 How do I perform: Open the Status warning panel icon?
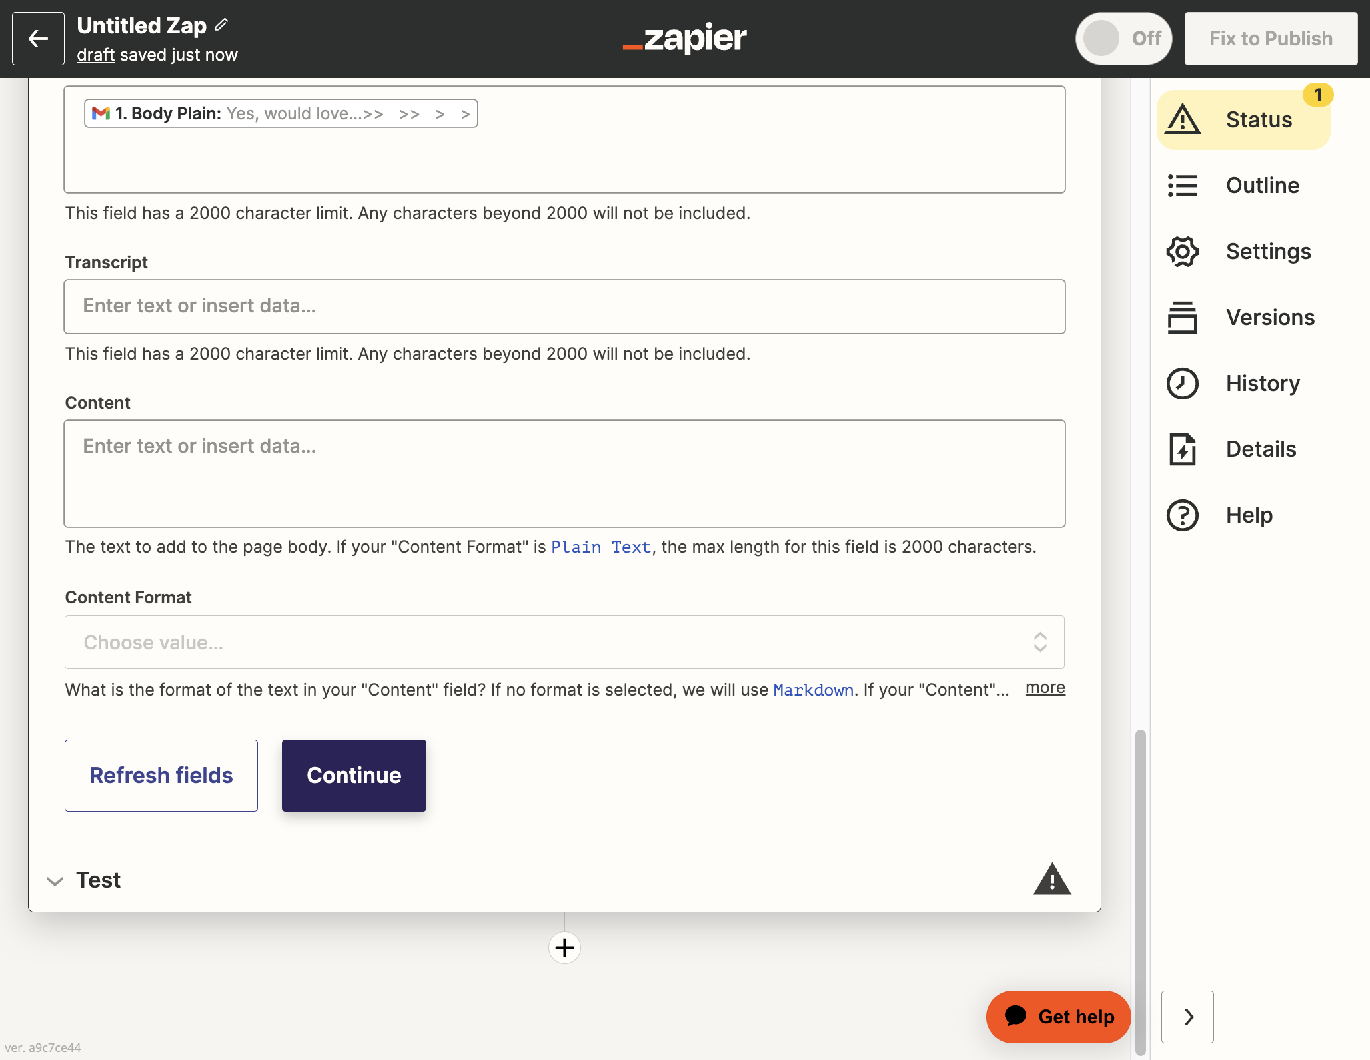click(x=1183, y=120)
